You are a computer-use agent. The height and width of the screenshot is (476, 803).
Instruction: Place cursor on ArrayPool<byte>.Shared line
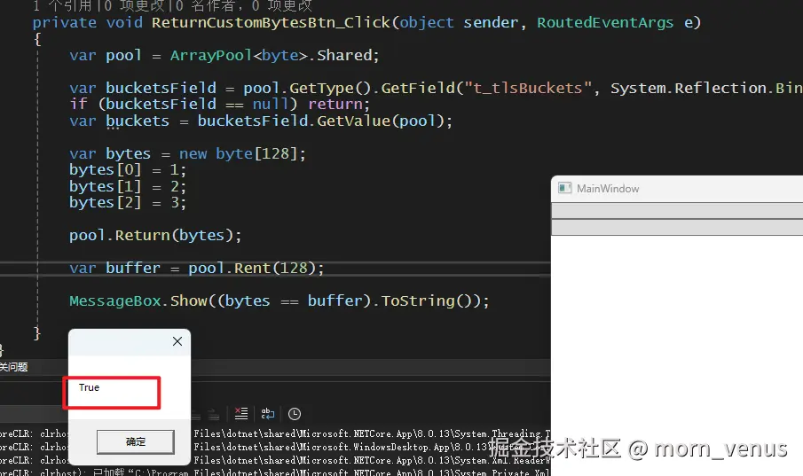pyautogui.click(x=224, y=55)
